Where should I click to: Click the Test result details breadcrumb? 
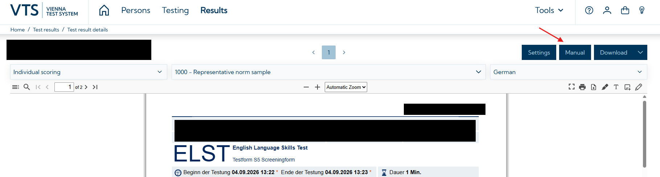click(87, 30)
